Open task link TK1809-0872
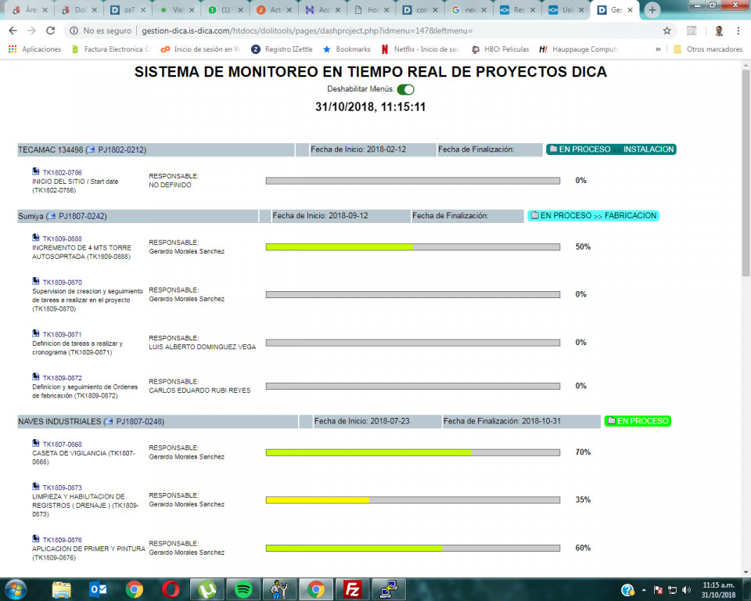 [x=63, y=378]
